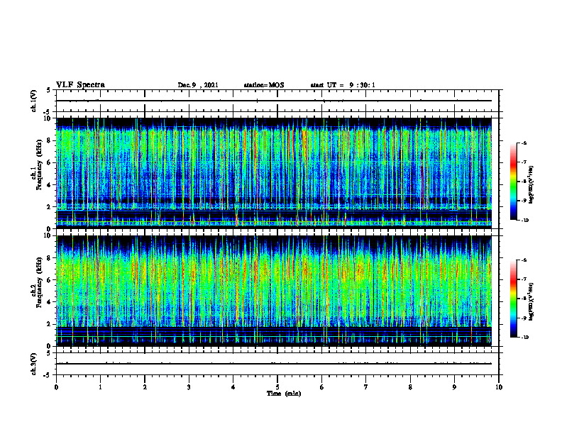The image size is (562, 434).
Task: Click time axis tick label "2"
Action: pyautogui.click(x=145, y=387)
